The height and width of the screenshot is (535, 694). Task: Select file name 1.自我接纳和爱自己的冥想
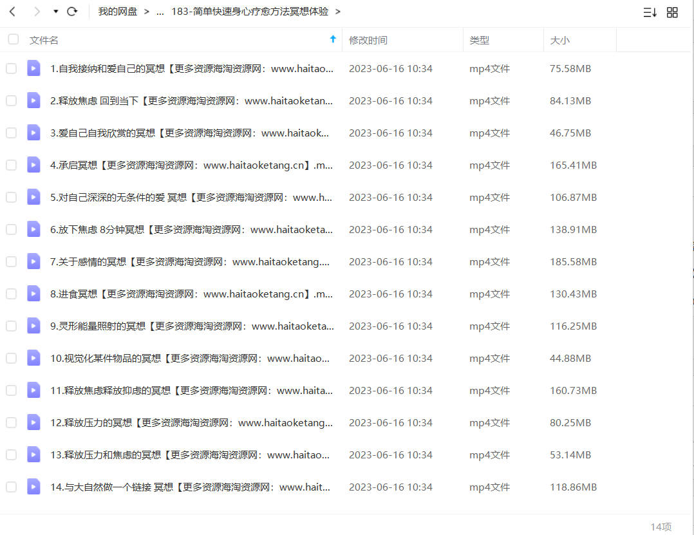click(x=192, y=69)
